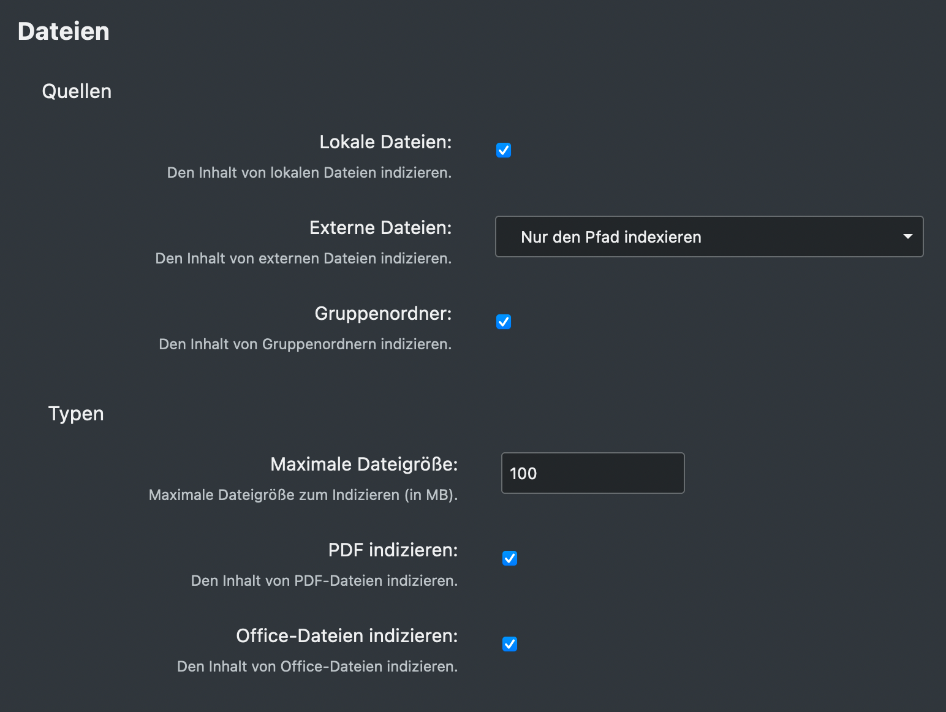
Task: Click the "Maximale Dateigröße:" label
Action: (364, 464)
